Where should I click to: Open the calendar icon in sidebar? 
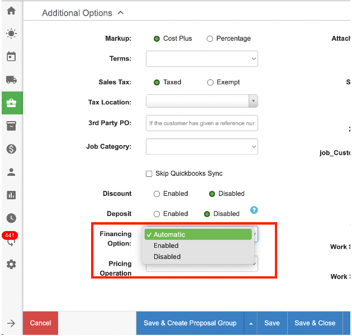11,57
